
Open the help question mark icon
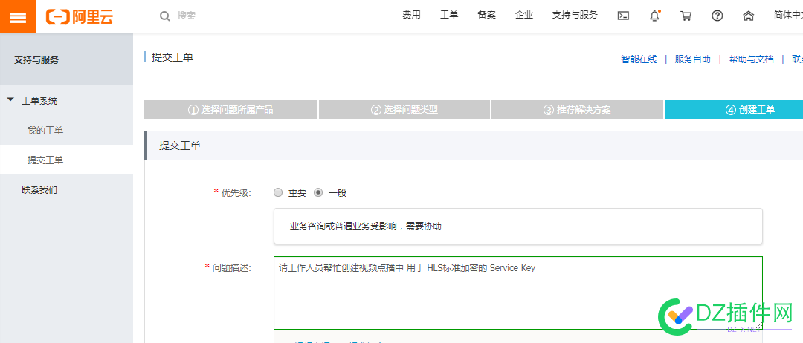coord(717,16)
